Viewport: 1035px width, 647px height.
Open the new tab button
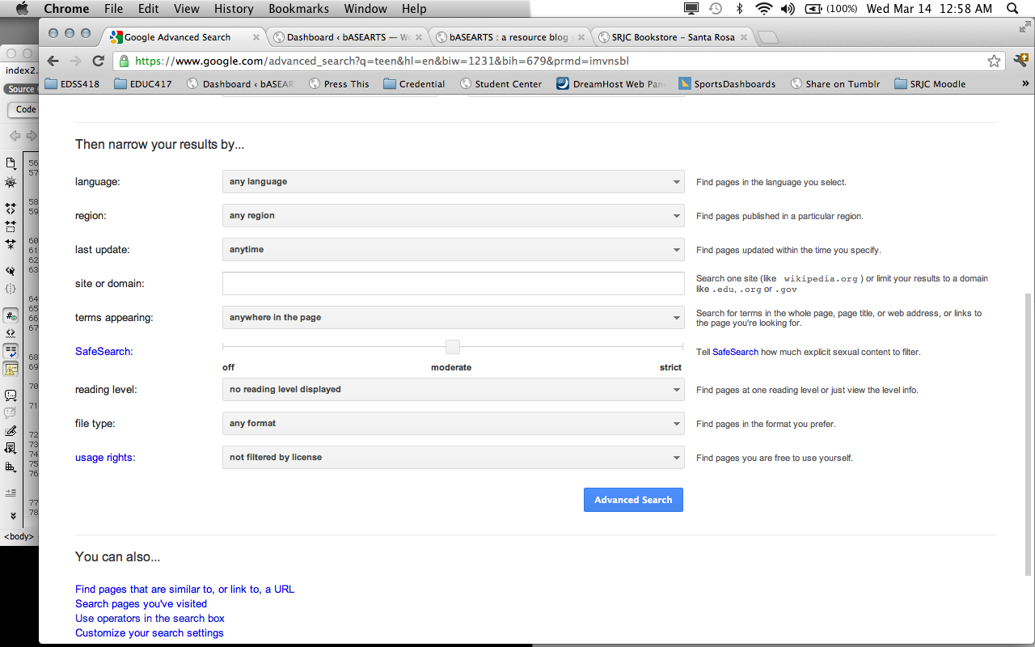[768, 37]
